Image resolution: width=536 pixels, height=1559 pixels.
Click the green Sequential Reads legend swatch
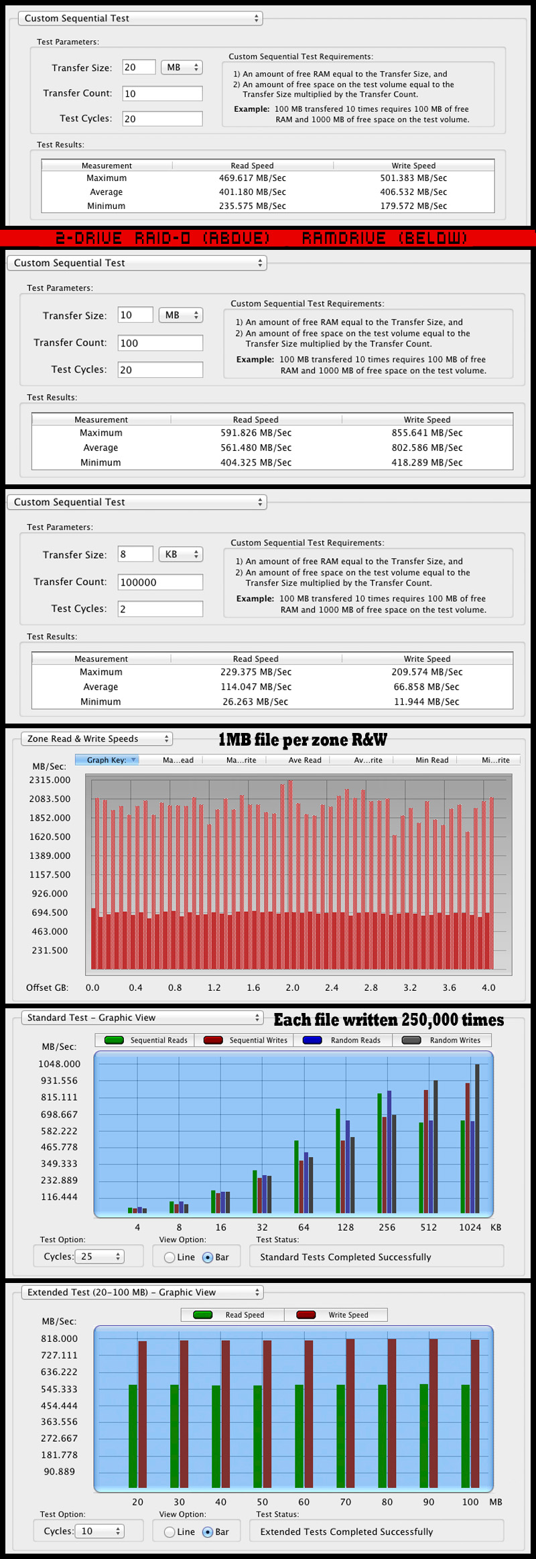[115, 1040]
